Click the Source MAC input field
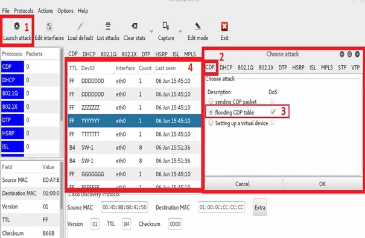The image size is (365, 238). click(x=124, y=207)
